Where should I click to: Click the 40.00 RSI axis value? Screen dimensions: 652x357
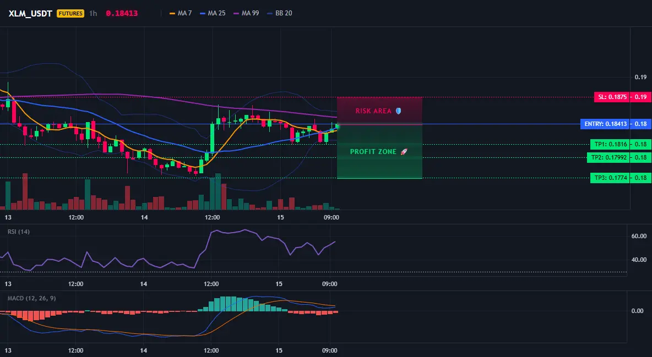coord(639,260)
